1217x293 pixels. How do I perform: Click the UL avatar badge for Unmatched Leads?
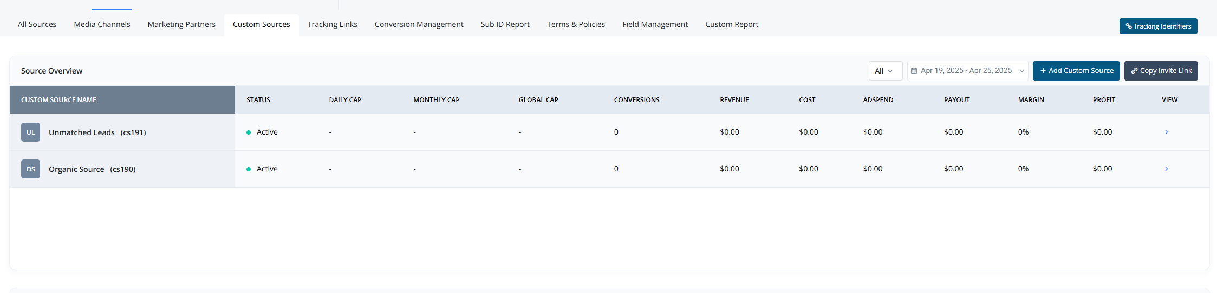coord(30,132)
